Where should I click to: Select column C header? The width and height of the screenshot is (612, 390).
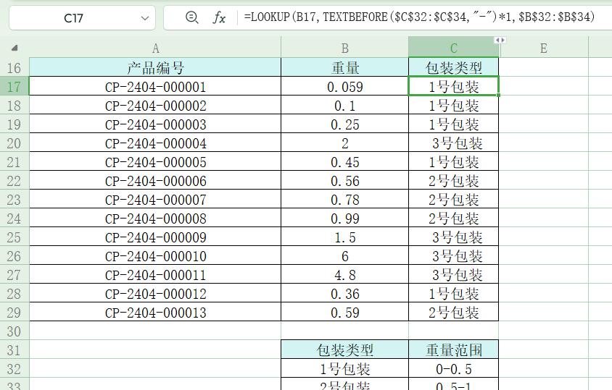pyautogui.click(x=453, y=48)
